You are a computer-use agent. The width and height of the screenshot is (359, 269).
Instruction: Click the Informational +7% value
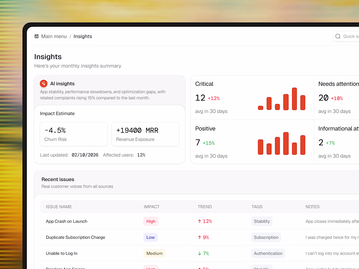click(x=330, y=143)
